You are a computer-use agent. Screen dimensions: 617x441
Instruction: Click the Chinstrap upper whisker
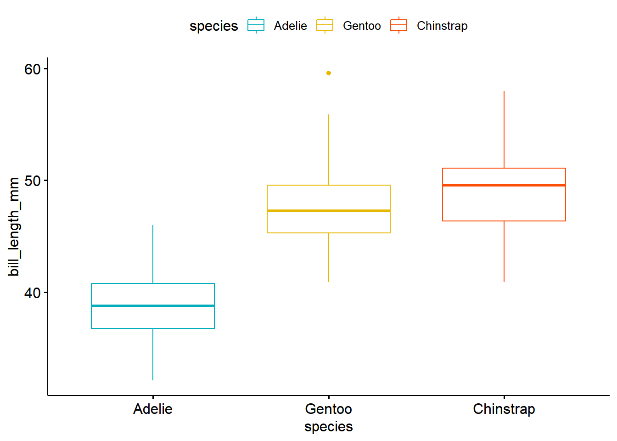(504, 130)
